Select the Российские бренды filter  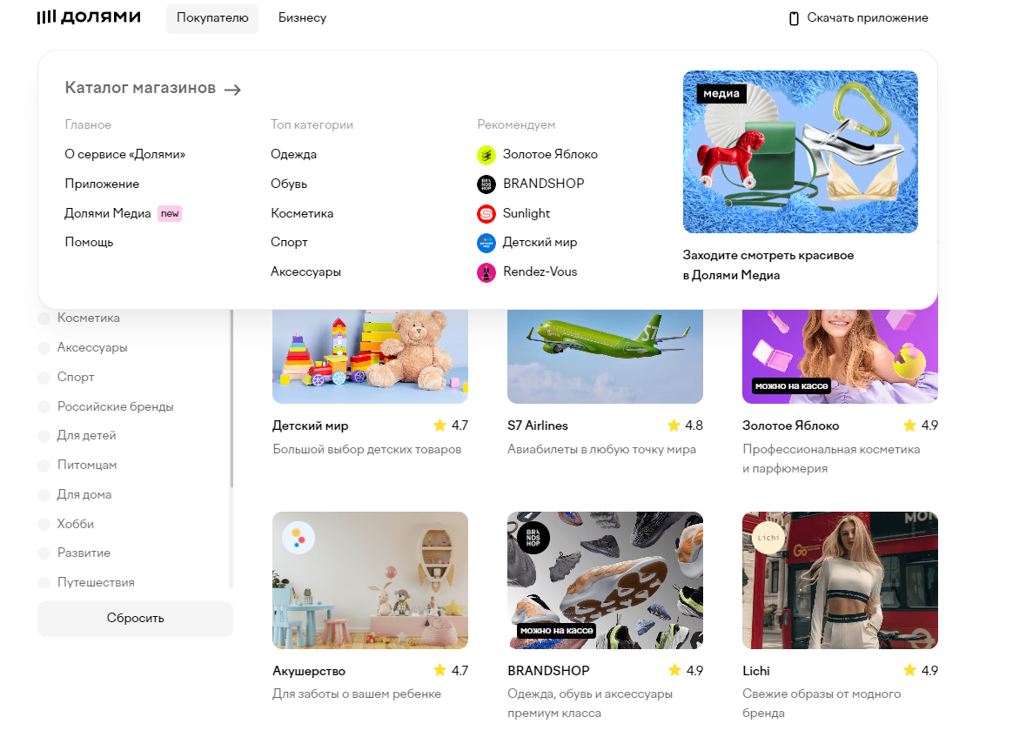[x=44, y=407]
